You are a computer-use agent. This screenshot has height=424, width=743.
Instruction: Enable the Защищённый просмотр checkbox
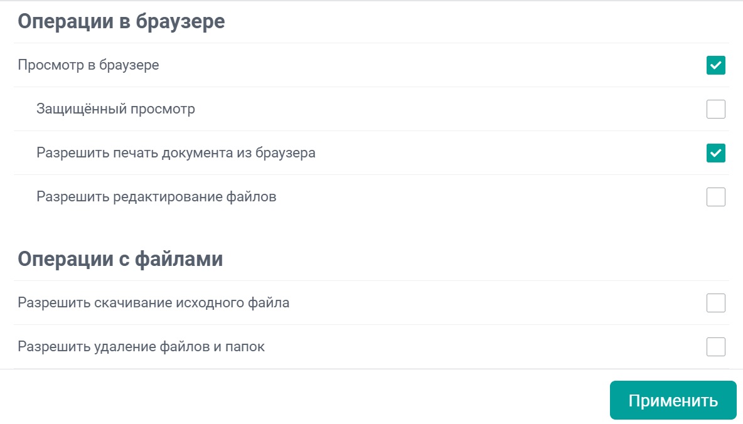pyautogui.click(x=715, y=109)
